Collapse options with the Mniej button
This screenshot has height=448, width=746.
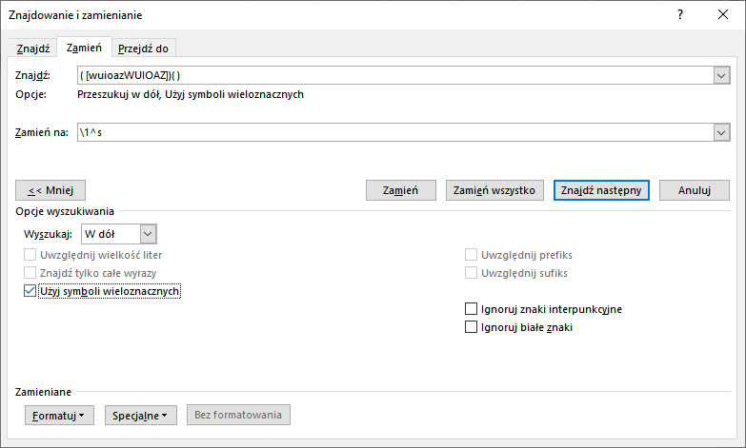[51, 190]
